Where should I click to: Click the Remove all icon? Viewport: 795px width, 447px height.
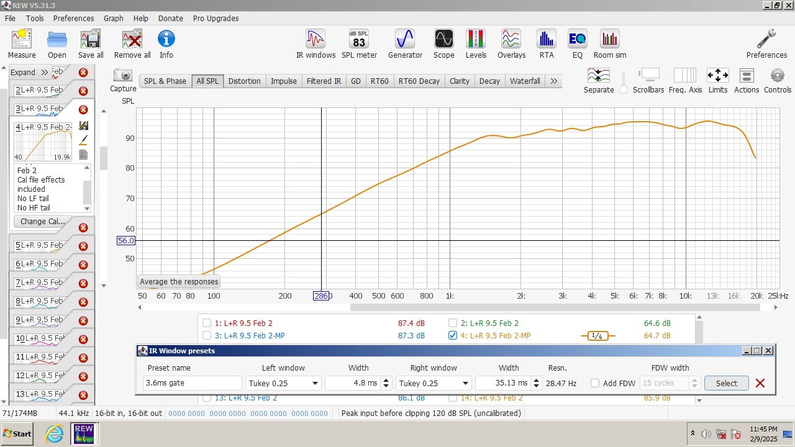(132, 44)
